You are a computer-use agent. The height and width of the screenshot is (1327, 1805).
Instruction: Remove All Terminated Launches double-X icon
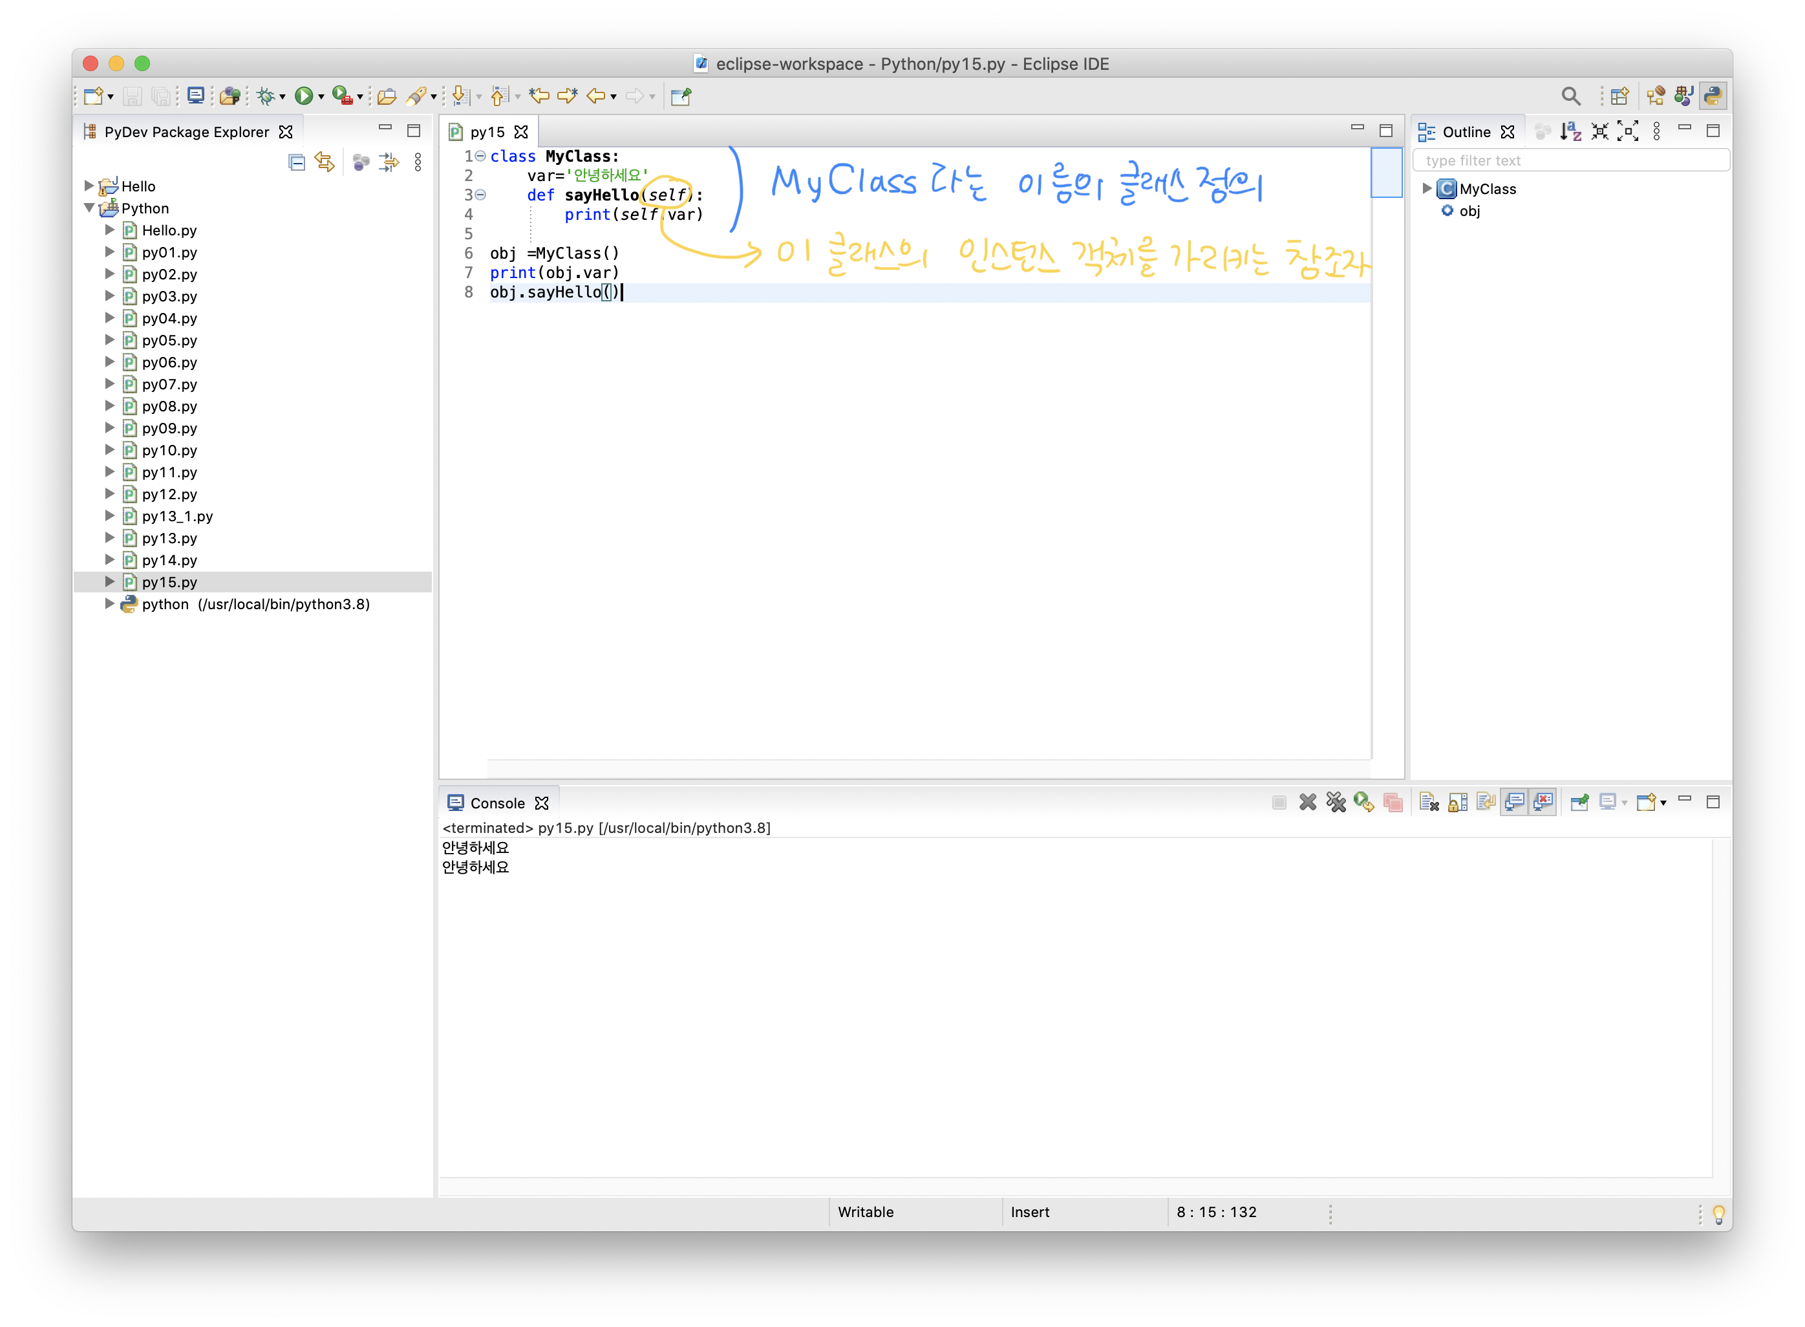(1336, 803)
